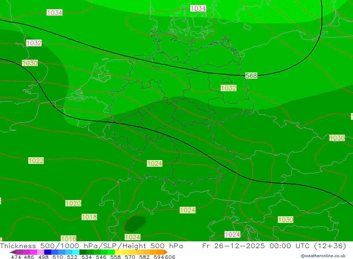Click the cyan legend swatch
The image size is (353, 259).
[x=76, y=252]
